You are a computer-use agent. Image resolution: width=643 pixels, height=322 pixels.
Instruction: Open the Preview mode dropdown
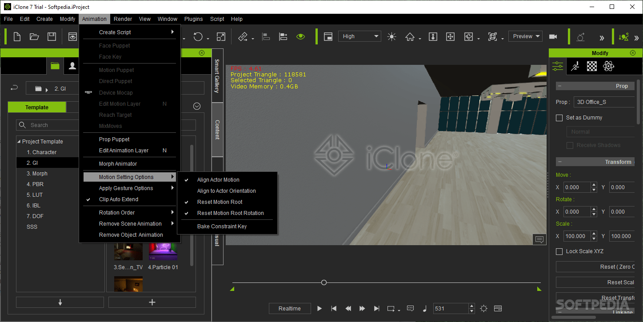[x=526, y=36]
